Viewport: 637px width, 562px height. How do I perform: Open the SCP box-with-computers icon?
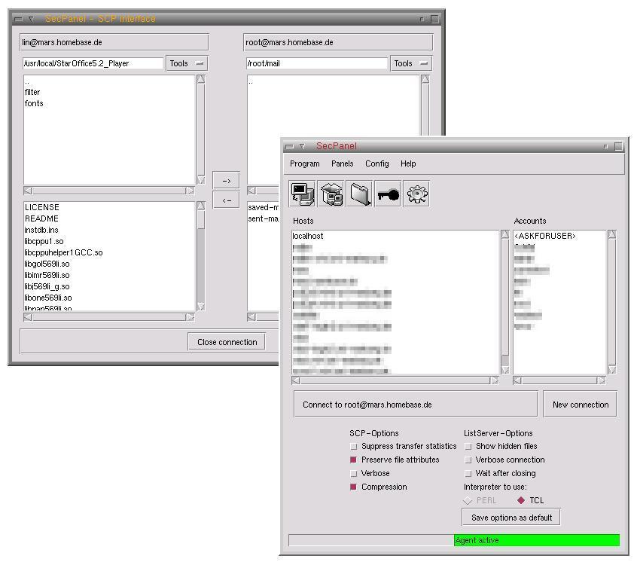331,194
